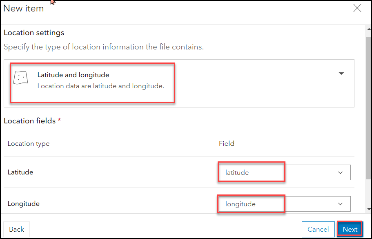The width and height of the screenshot is (372, 239).
Task: Close the New item dialog
Action: pyautogui.click(x=357, y=9)
